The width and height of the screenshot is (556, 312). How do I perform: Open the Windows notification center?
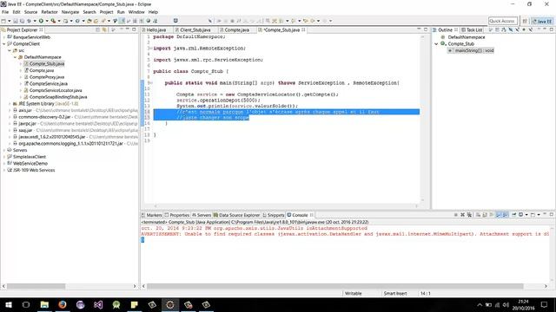(x=545, y=304)
